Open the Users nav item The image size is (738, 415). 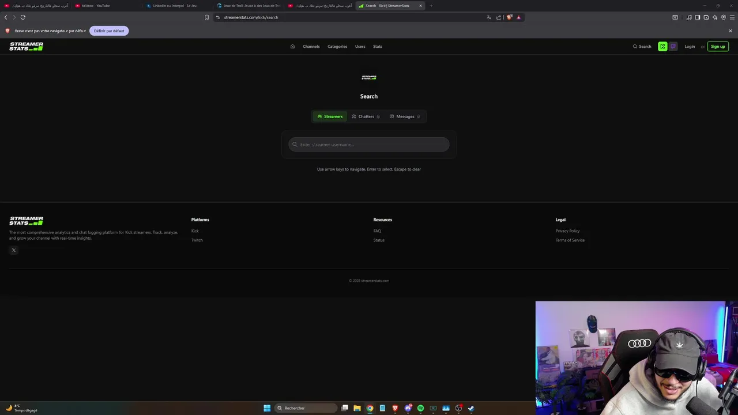tap(360, 47)
